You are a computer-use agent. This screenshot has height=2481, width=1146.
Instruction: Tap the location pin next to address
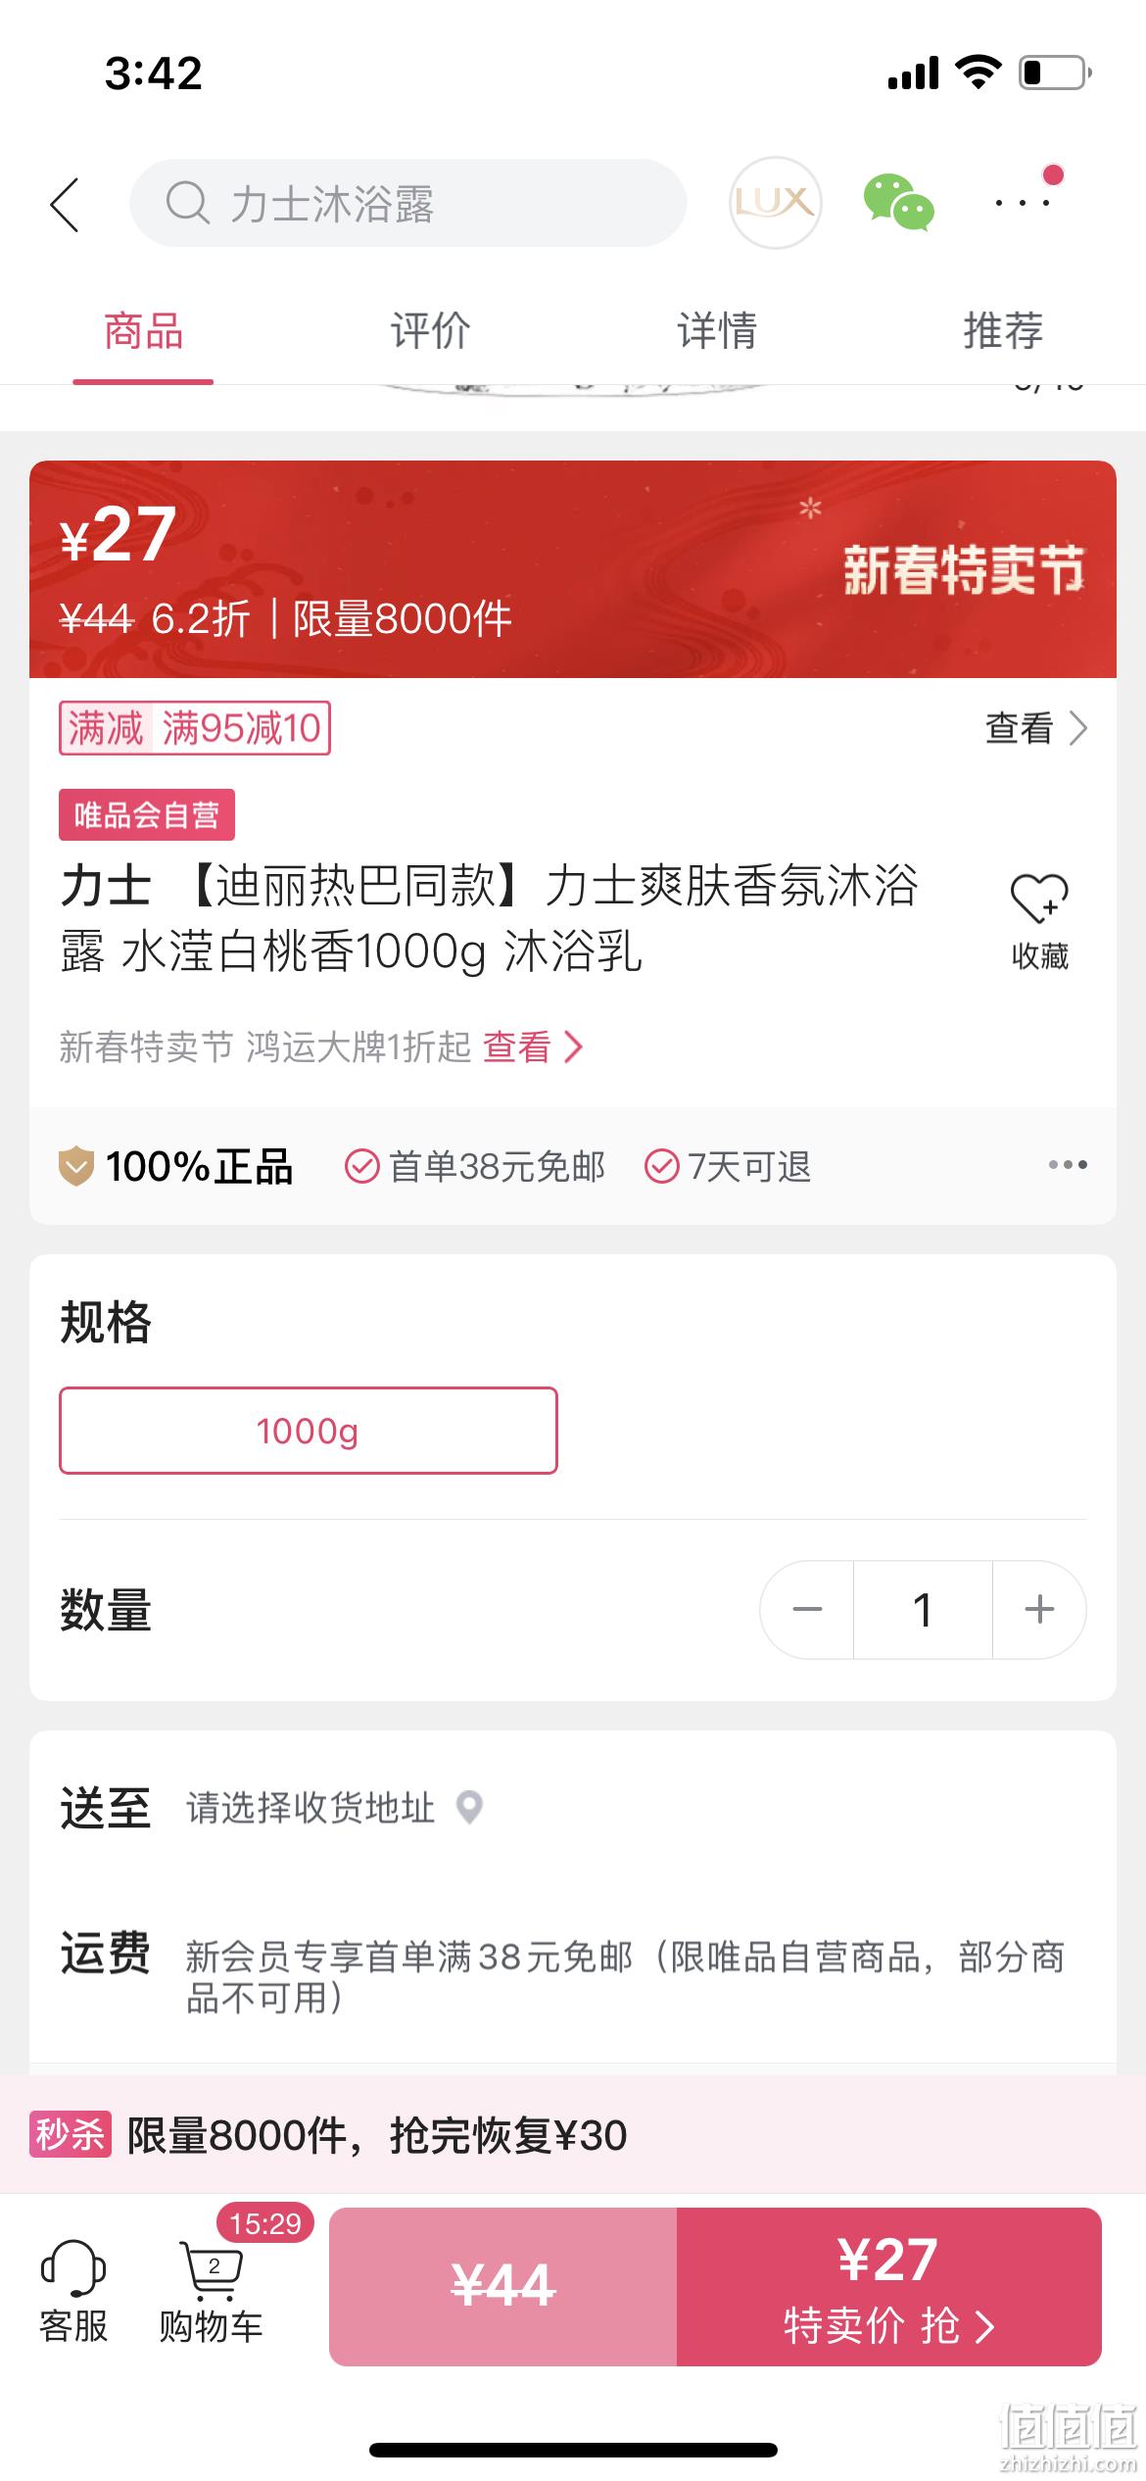click(470, 1807)
